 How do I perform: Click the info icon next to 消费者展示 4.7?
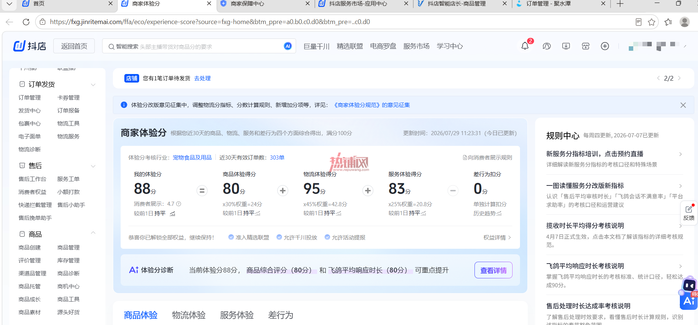(x=179, y=204)
